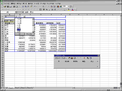
Task: Select 12月 in the month list
Action: 19,23
